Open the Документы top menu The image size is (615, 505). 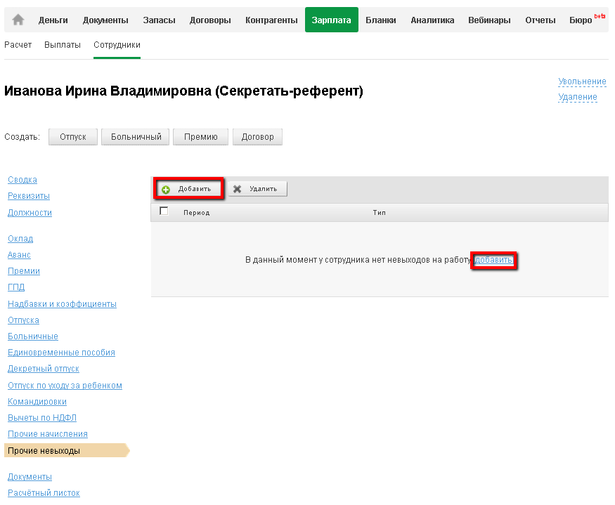(x=105, y=20)
